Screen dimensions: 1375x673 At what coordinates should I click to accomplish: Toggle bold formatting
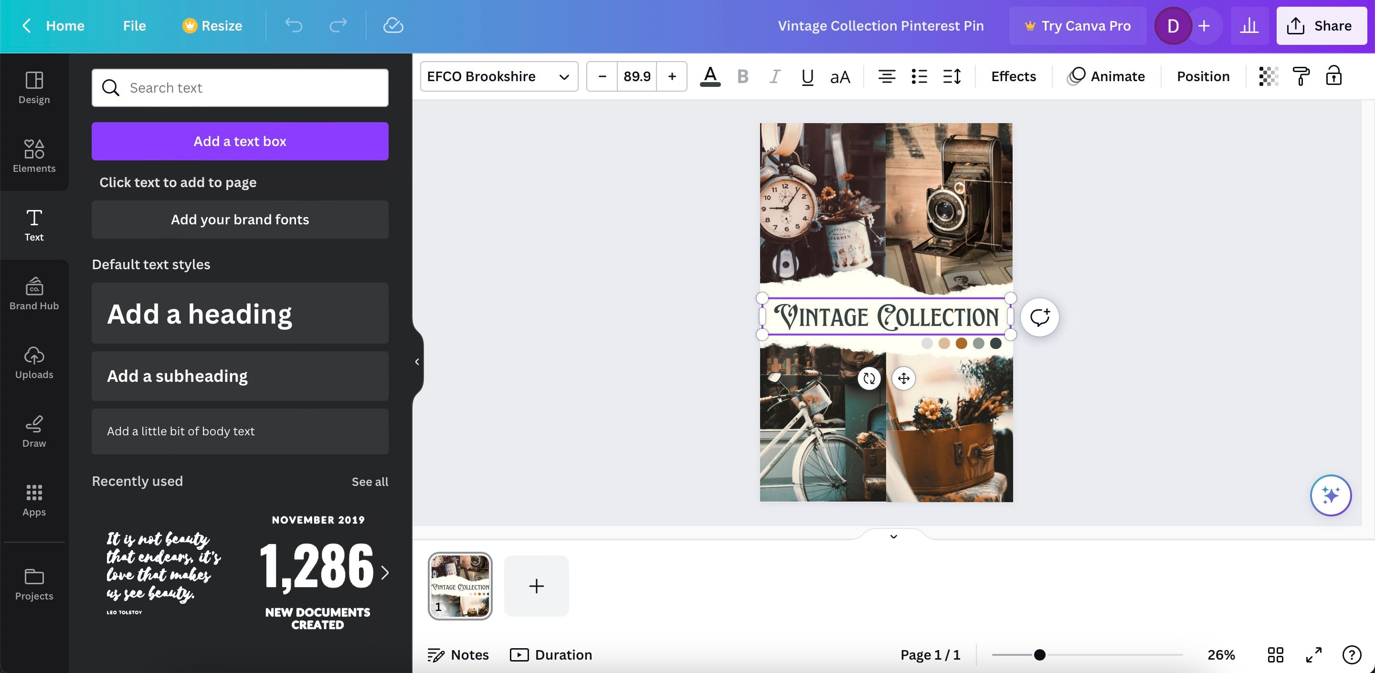742,76
